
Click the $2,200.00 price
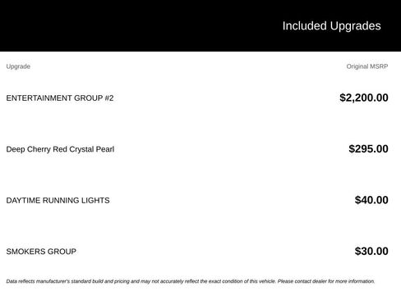pos(364,98)
